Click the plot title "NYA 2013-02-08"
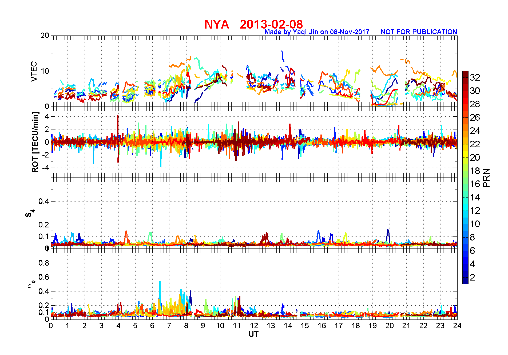This screenshot has width=508, height=355. (x=253, y=24)
